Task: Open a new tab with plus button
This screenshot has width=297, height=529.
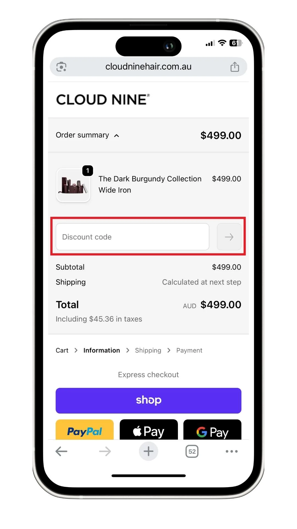Action: coord(148,451)
